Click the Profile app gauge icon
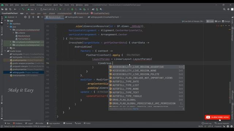The image size is (234, 131). [x=80, y=9]
